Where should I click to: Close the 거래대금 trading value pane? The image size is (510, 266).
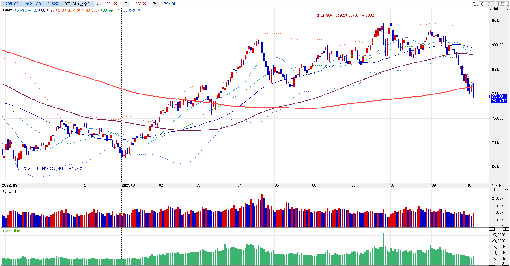point(507,229)
